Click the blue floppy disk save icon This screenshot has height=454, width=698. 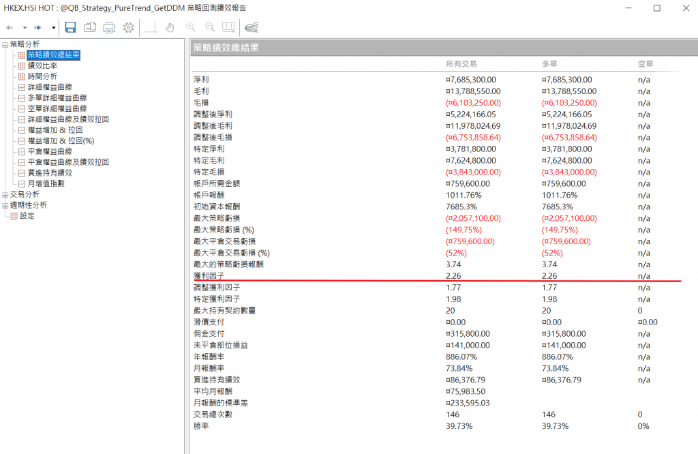pos(70,27)
